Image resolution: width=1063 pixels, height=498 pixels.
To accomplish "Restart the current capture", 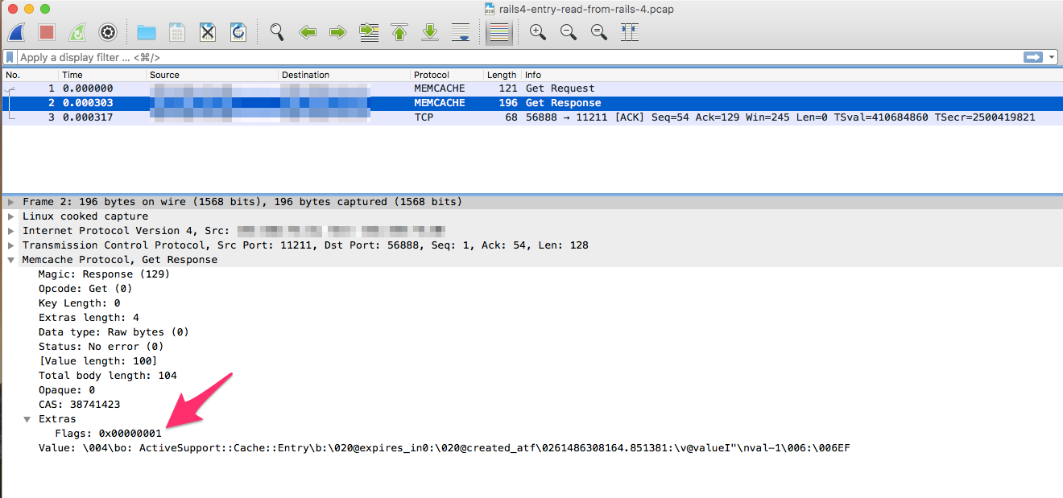I will 77,32.
